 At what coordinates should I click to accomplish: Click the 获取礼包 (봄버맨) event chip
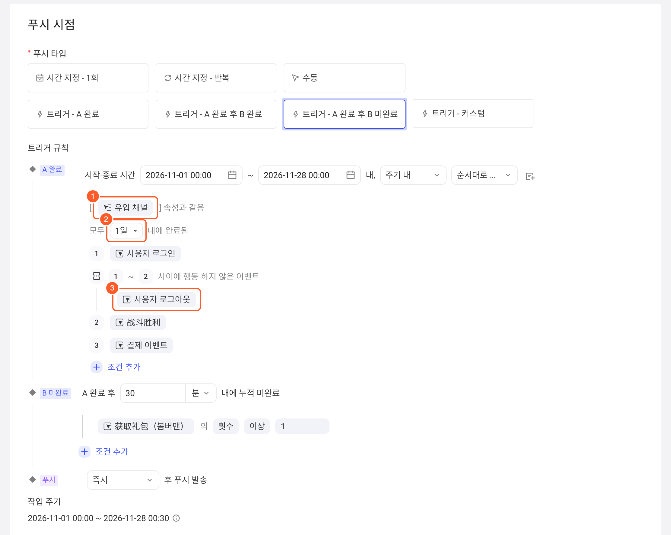(x=146, y=426)
